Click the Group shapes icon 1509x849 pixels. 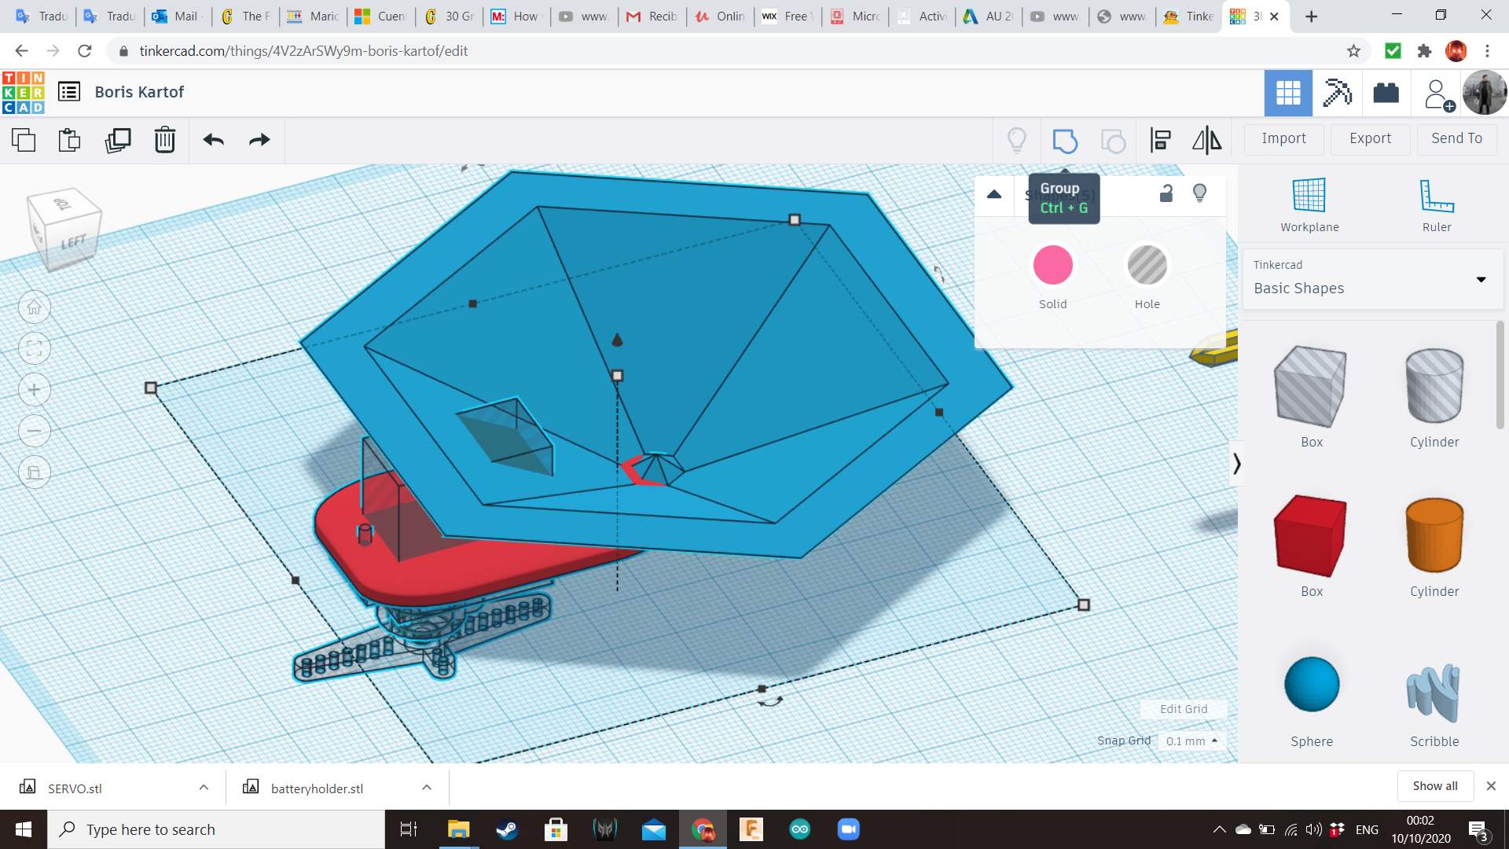pos(1065,141)
